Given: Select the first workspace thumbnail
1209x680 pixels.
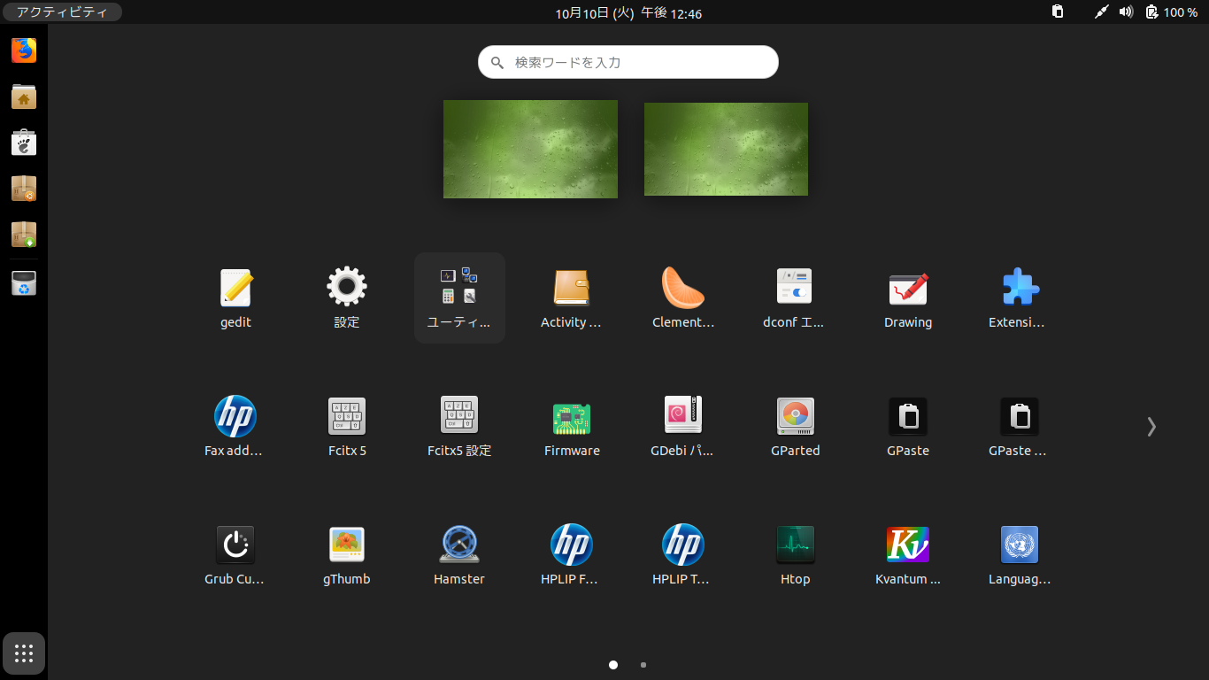Looking at the screenshot, I should [530, 149].
